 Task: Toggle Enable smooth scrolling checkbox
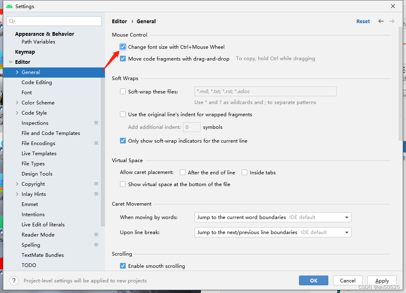click(x=123, y=266)
